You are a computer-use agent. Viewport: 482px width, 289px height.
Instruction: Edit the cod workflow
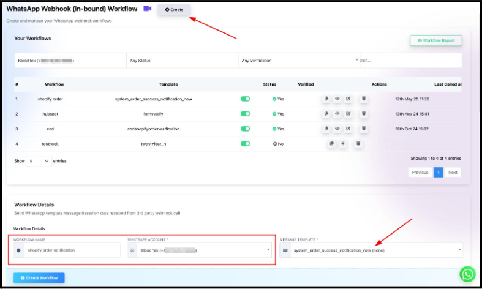[348, 129]
